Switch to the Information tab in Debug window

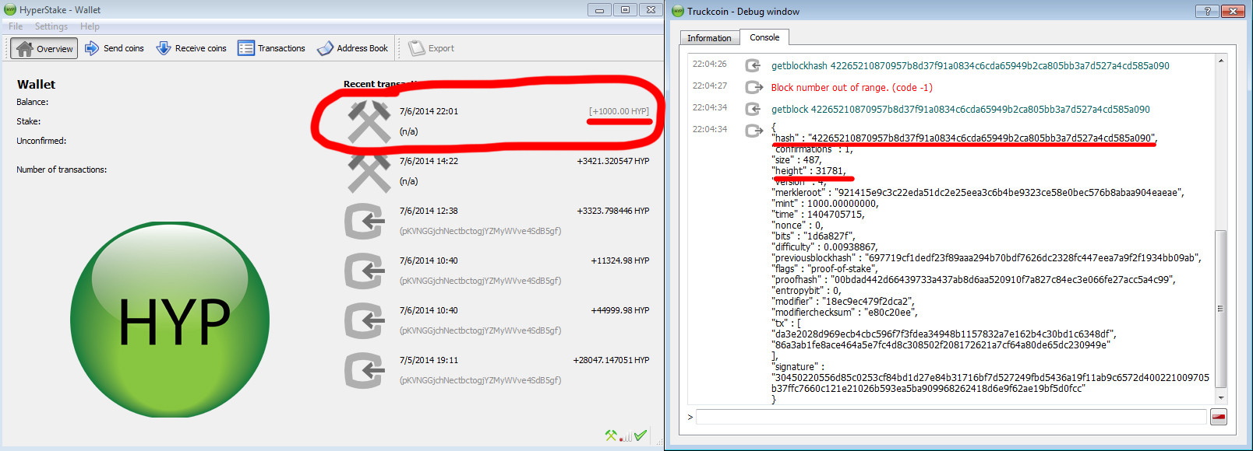pyautogui.click(x=709, y=38)
